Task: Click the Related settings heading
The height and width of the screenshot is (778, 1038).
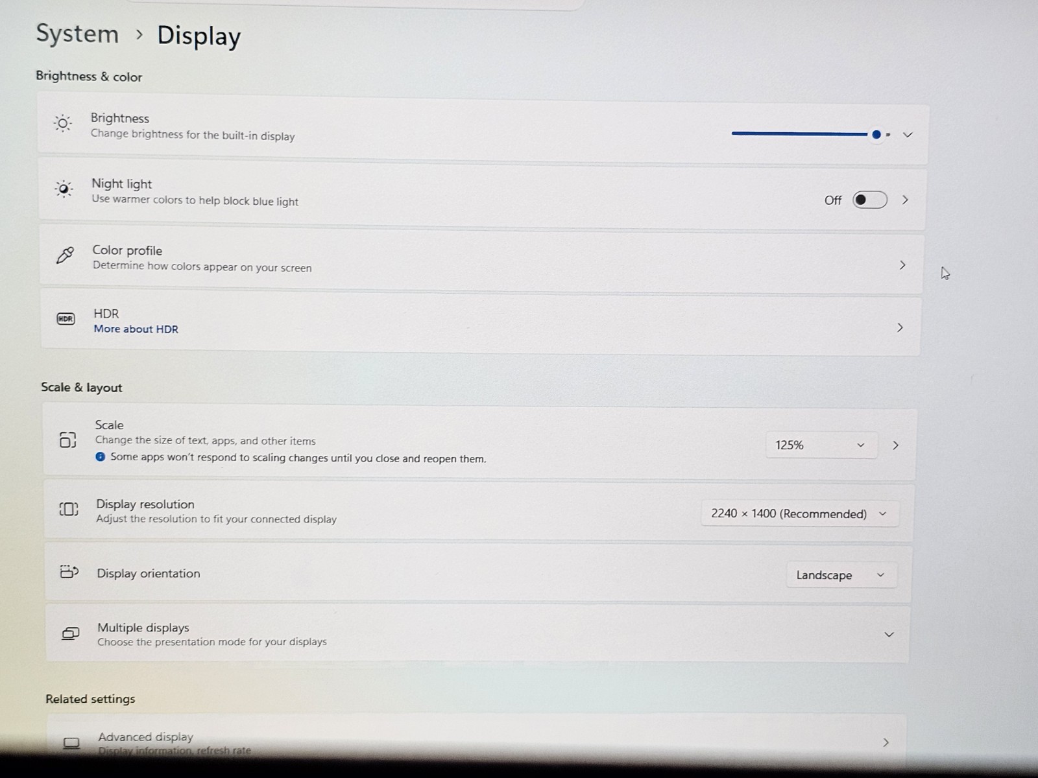Action: [x=90, y=699]
